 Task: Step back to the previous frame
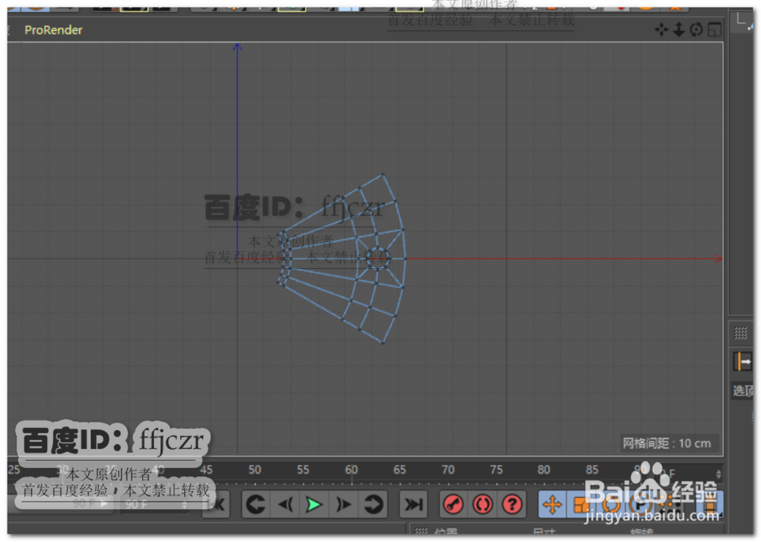(x=285, y=505)
